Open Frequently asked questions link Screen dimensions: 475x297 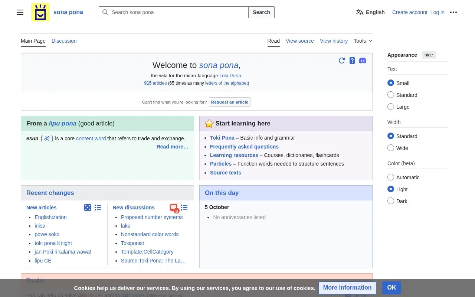point(244,147)
